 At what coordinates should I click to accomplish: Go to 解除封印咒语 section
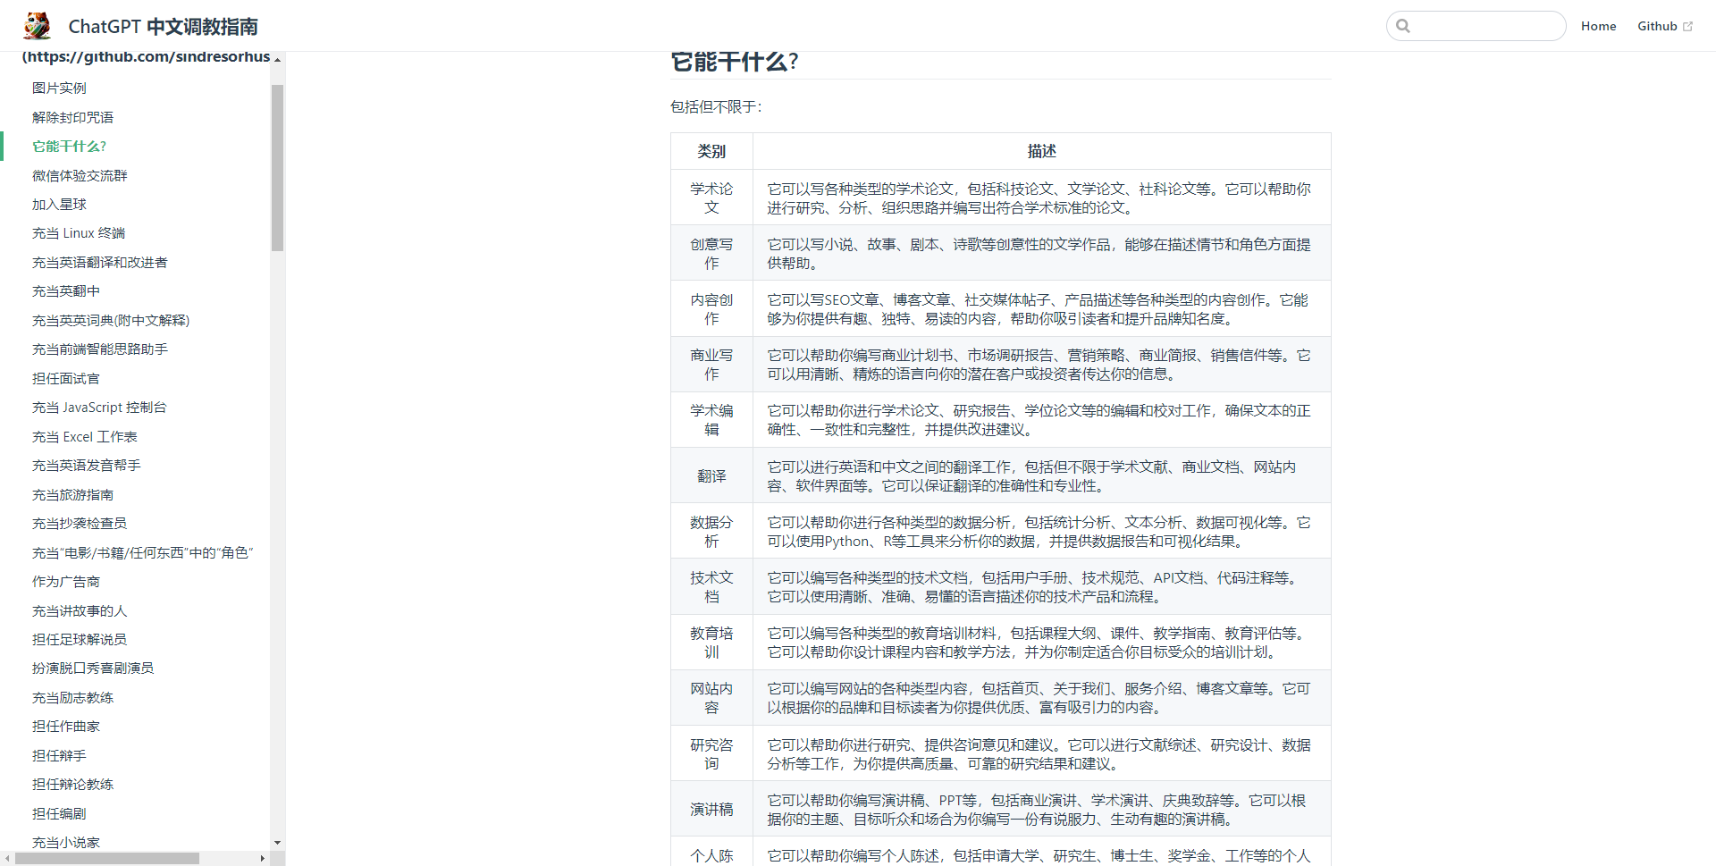pyautogui.click(x=72, y=117)
